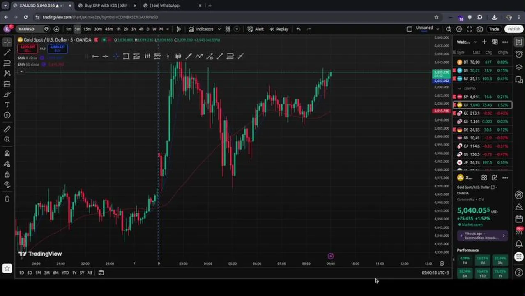Image resolution: width=525 pixels, height=296 pixels.
Task: Open the notifications bell icon
Action: pos(519,244)
